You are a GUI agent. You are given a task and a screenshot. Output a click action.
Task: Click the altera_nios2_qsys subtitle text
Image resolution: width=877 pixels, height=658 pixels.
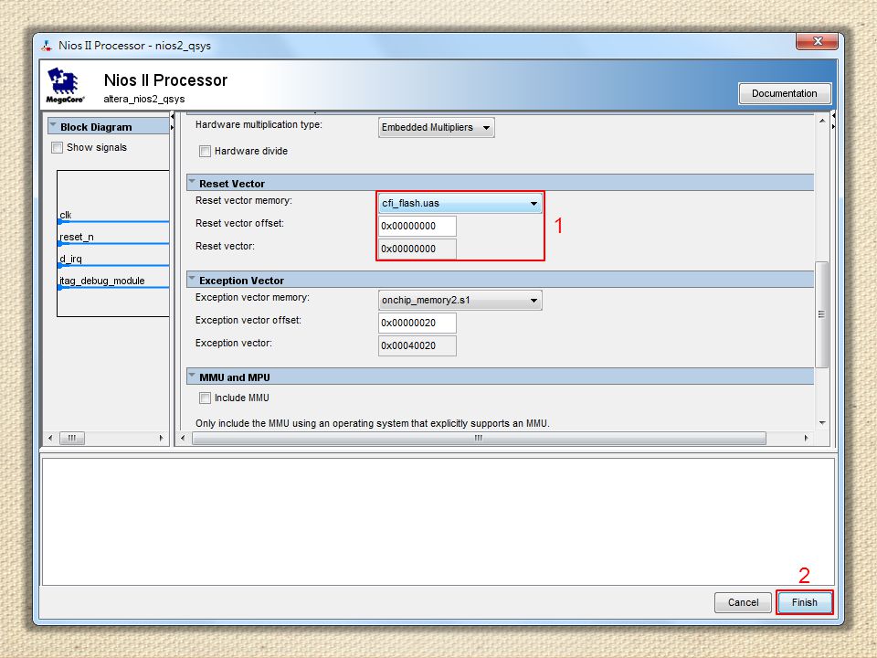144,99
